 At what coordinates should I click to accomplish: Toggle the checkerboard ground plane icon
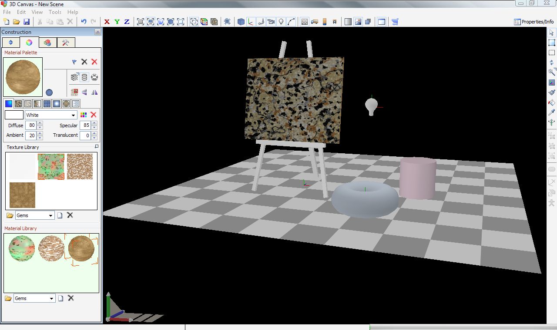pyautogui.click(x=305, y=22)
